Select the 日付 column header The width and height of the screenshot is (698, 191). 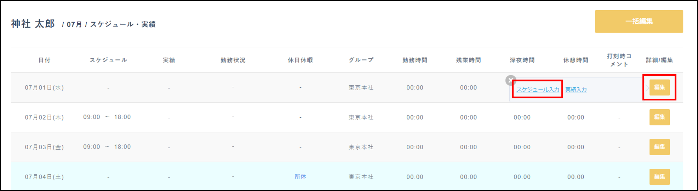point(45,60)
